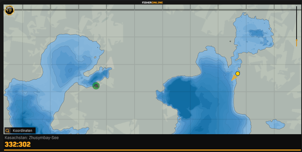
Task: Click the Kasachstan: Zhusymbay-See location label
Action: coord(32,138)
